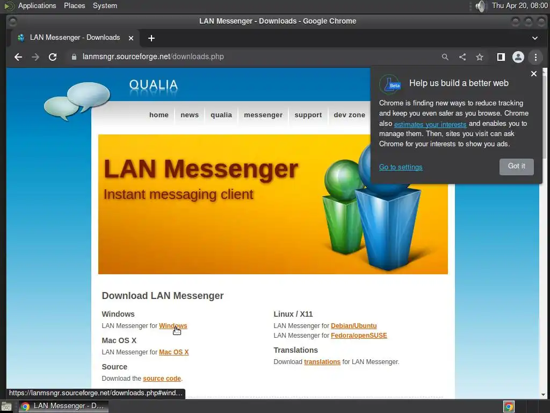
Task: Click the estimates your interests link
Action: pos(430,124)
